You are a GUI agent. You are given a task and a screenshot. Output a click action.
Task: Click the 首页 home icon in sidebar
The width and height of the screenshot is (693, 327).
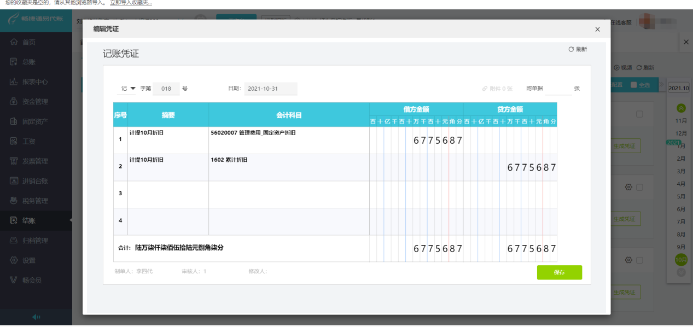point(14,42)
